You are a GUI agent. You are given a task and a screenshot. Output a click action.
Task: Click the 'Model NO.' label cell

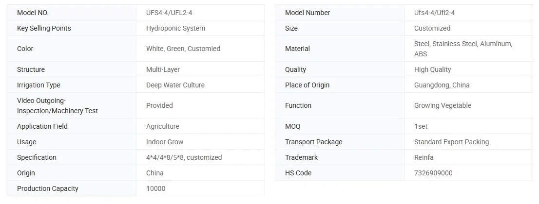click(33, 13)
